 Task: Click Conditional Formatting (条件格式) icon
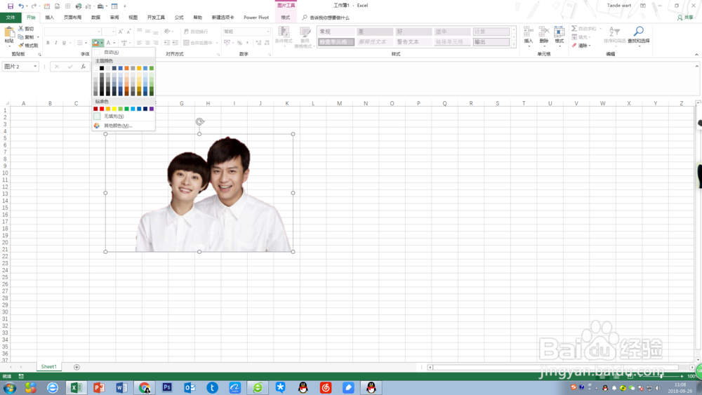[x=284, y=32]
